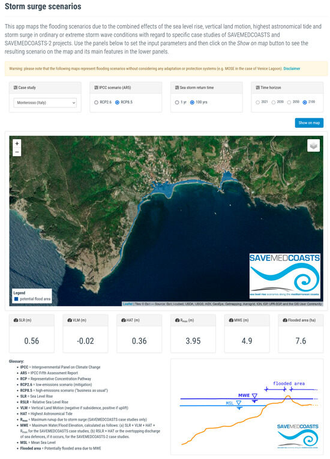Click the Case study panel list icon
Viewport: 330px width, 459px height.
tap(15, 88)
